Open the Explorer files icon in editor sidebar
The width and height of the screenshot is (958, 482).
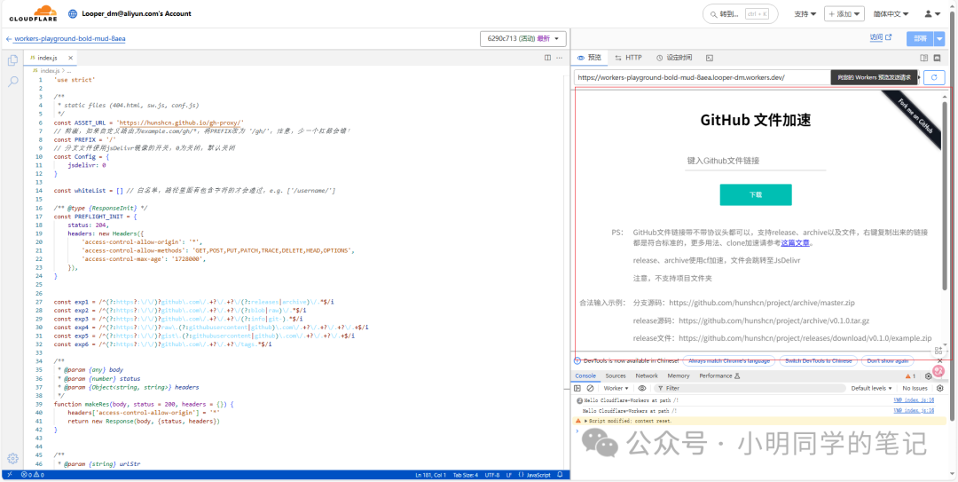pos(12,60)
